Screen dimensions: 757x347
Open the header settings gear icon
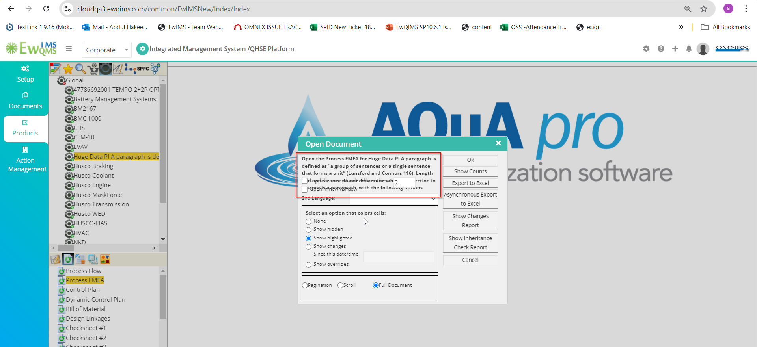pos(646,49)
